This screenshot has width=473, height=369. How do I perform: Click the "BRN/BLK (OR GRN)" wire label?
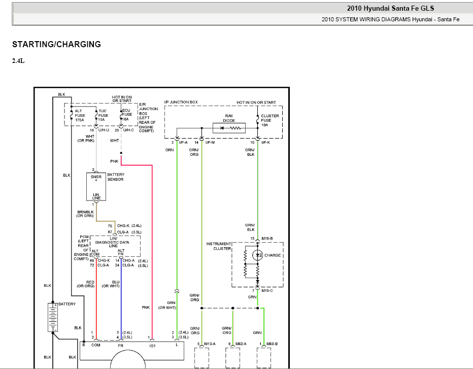coord(85,214)
